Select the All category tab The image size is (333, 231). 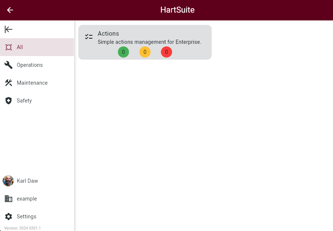[20, 47]
